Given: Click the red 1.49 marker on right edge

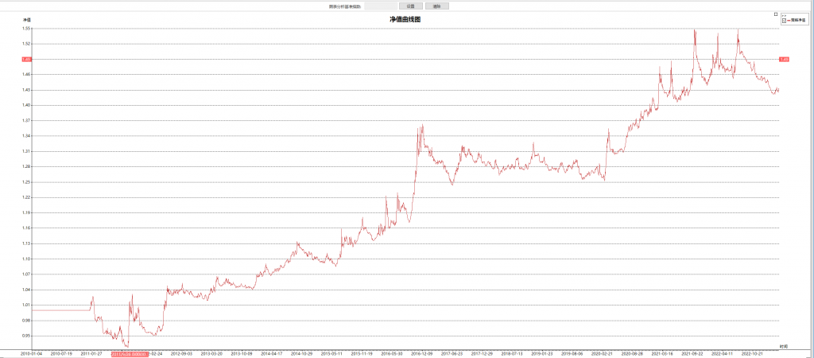Looking at the screenshot, I should coord(784,59).
